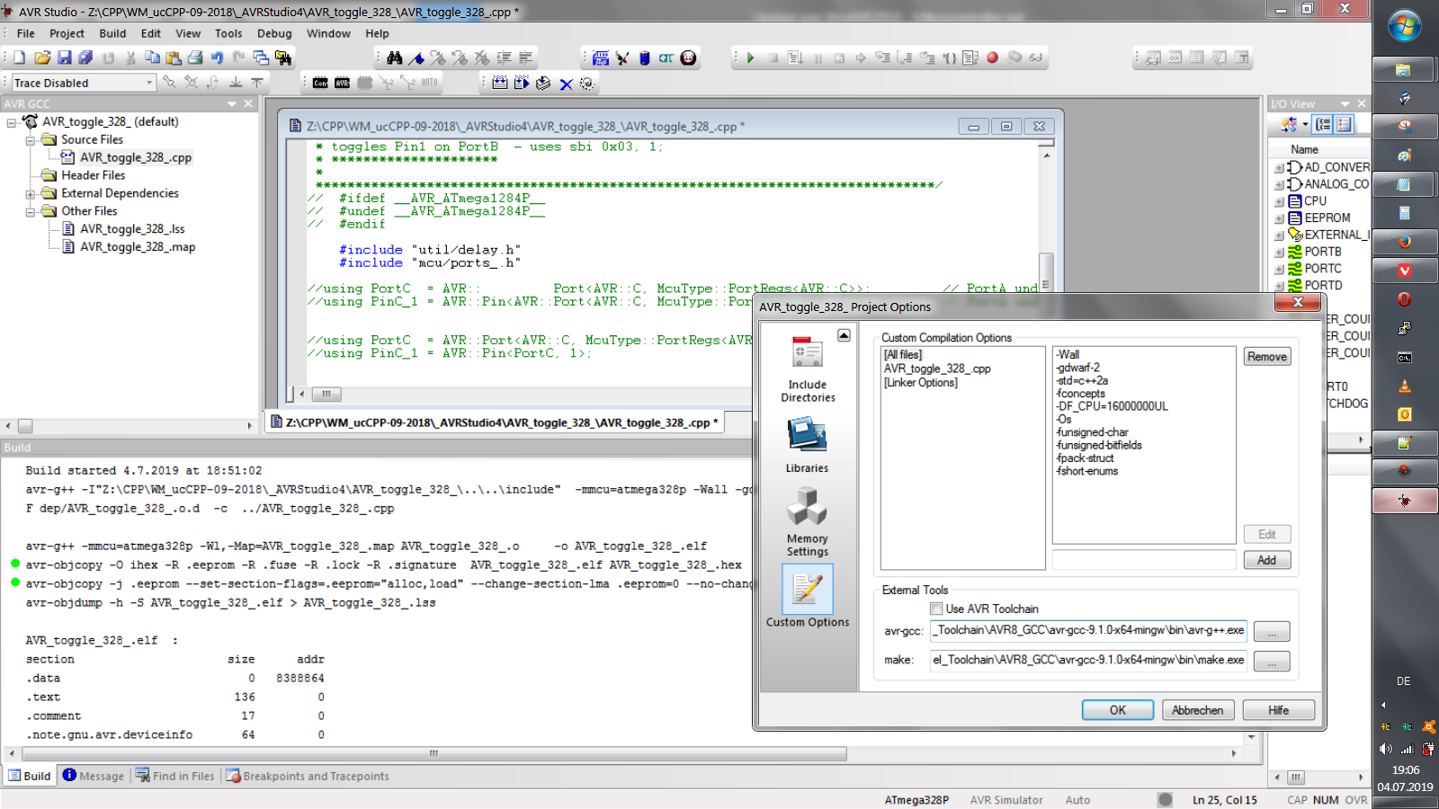Click the Remove button in Project Options

point(1267,357)
